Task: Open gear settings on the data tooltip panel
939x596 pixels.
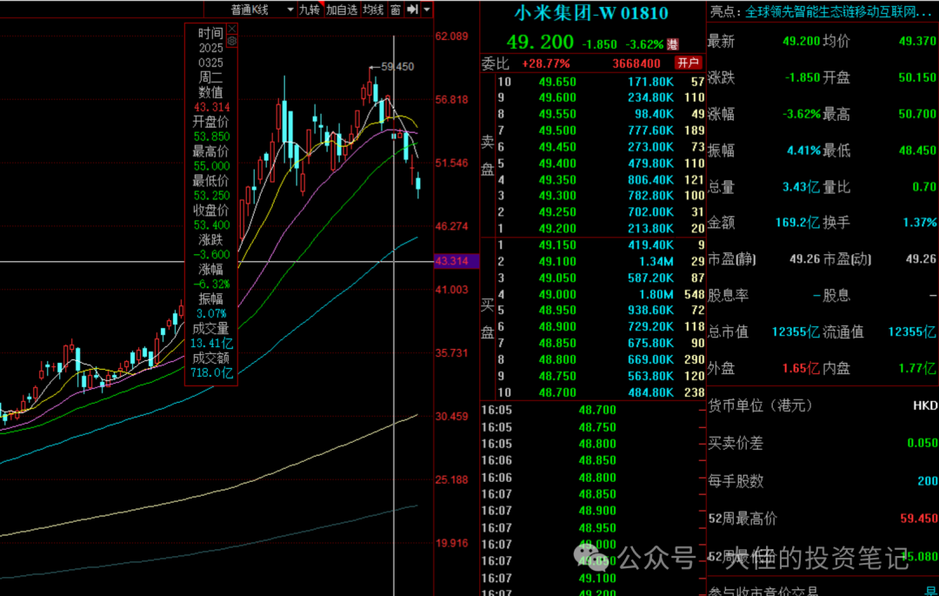Action: (x=232, y=41)
